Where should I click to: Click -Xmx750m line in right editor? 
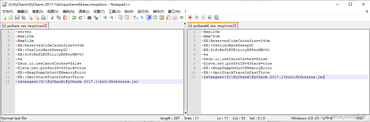(x=210, y=36)
